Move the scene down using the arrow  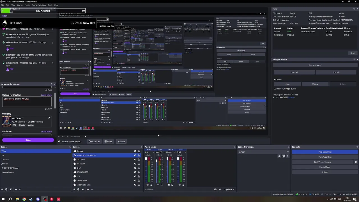pos(20,189)
